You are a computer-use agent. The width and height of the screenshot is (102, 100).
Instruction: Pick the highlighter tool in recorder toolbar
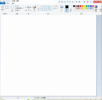click(x=73, y=2)
